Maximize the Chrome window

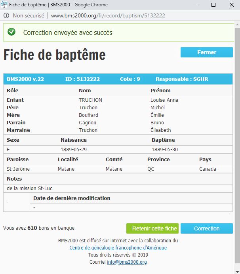(213, 5)
